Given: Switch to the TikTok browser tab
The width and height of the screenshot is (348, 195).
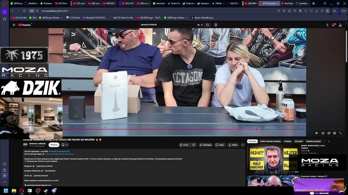Looking at the screenshot, I should pos(218,4).
